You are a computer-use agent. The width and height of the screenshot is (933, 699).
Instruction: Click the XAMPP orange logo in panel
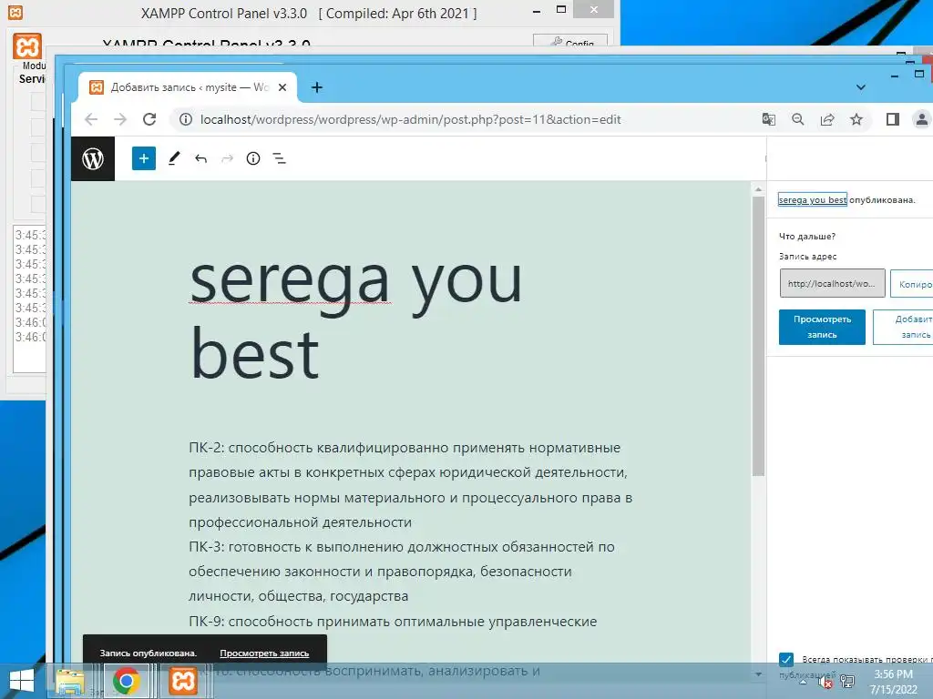[27, 46]
